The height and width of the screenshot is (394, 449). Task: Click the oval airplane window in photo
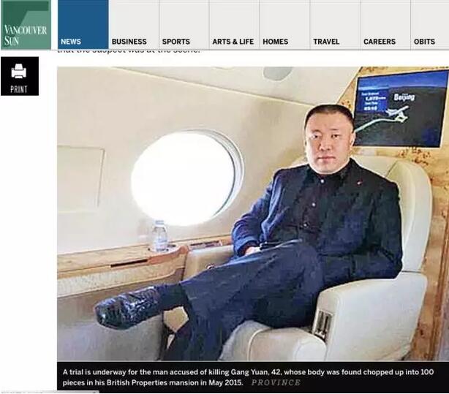[x=186, y=178]
